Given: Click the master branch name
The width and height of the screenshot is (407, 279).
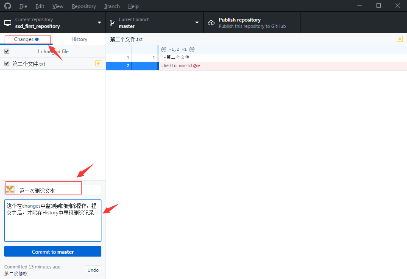Looking at the screenshot, I should tap(127, 26).
